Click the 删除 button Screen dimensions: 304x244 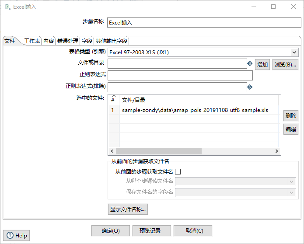point(290,116)
